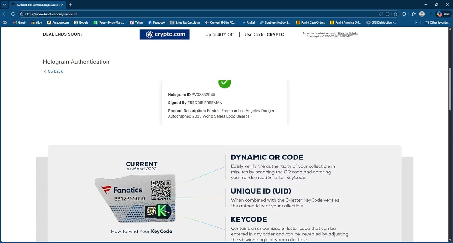Open the eBay bookmark
453x243 pixels.
pyautogui.click(x=37, y=23)
